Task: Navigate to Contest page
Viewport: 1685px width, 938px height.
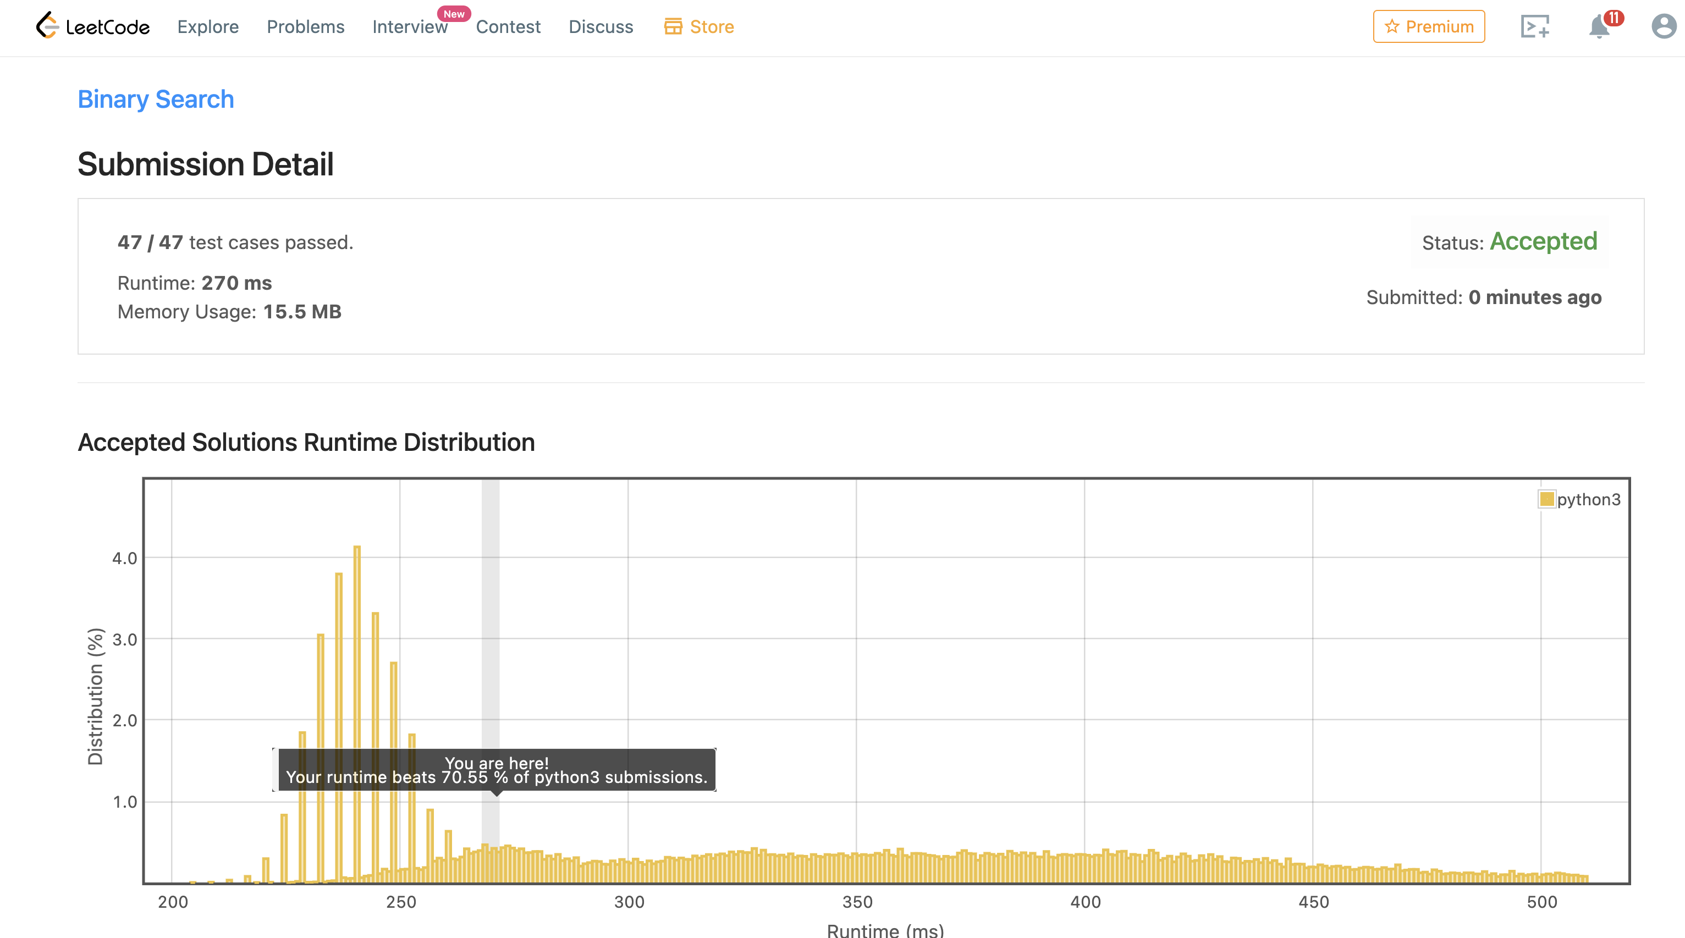Action: (x=508, y=27)
